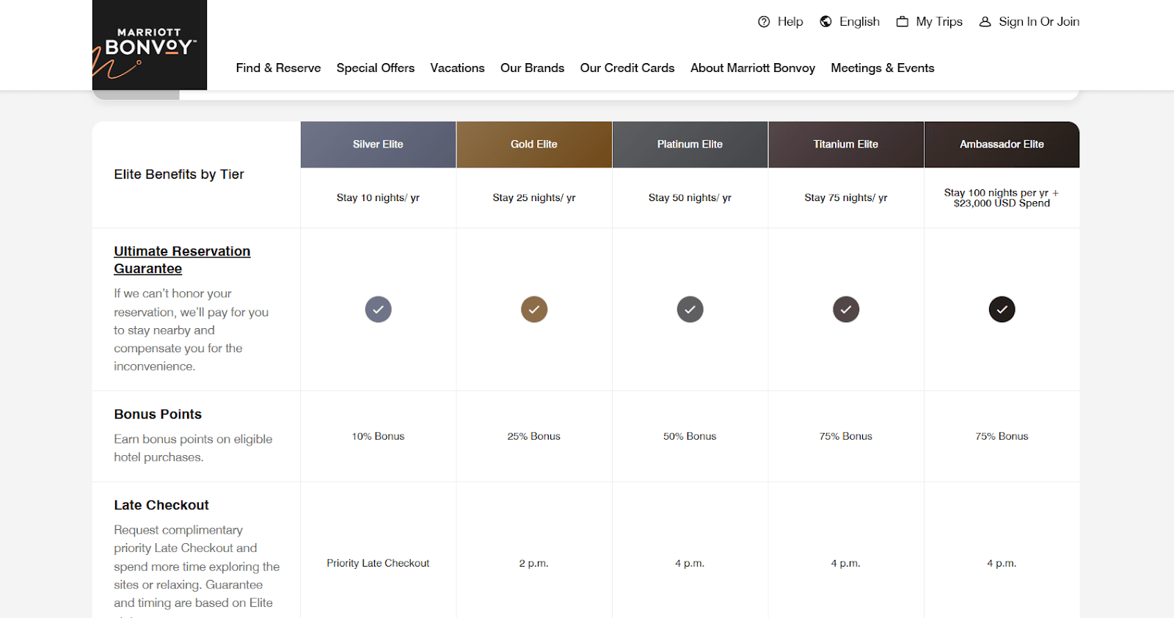The width and height of the screenshot is (1174, 618).
Task: Open the Marriott Bonvoy logo home link
Action: tap(150, 45)
